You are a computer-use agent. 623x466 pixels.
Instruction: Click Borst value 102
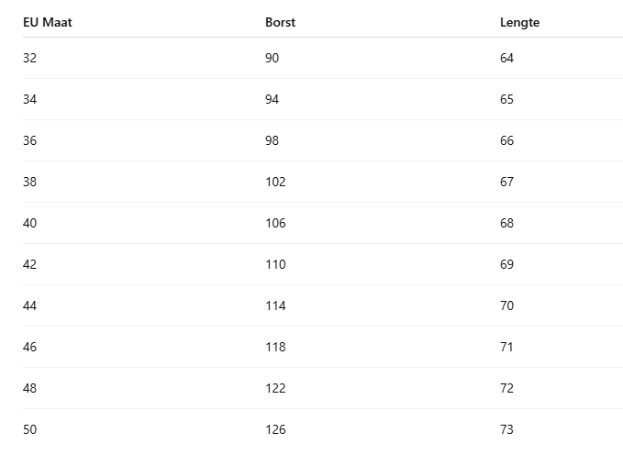275,182
